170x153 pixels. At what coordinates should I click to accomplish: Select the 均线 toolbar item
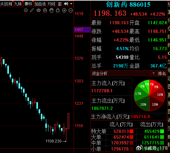[x=52, y=4]
